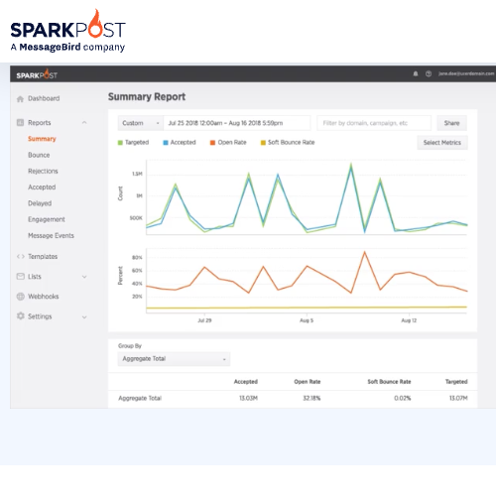This screenshot has width=496, height=496.
Task: Click the 13.03M accepted value
Action: [248, 398]
